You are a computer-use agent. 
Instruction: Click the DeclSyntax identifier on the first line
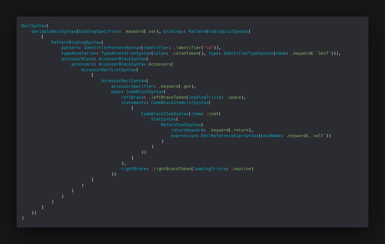click(34, 26)
